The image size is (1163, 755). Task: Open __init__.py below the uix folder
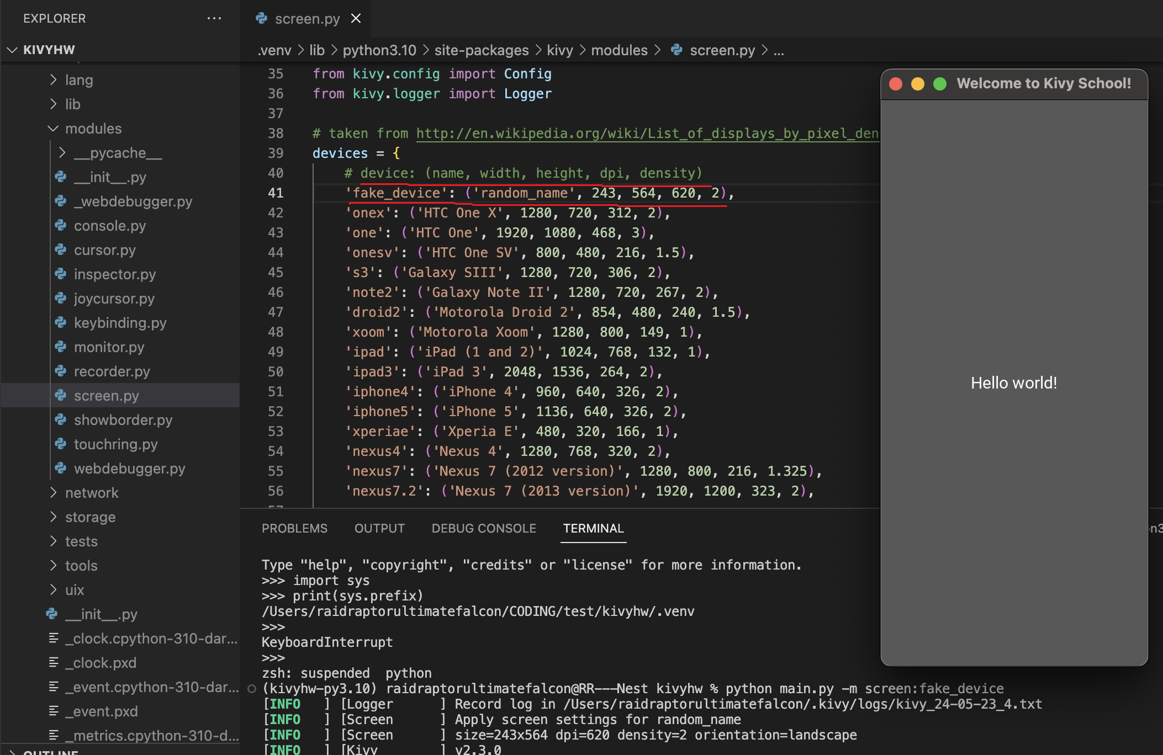[101, 614]
